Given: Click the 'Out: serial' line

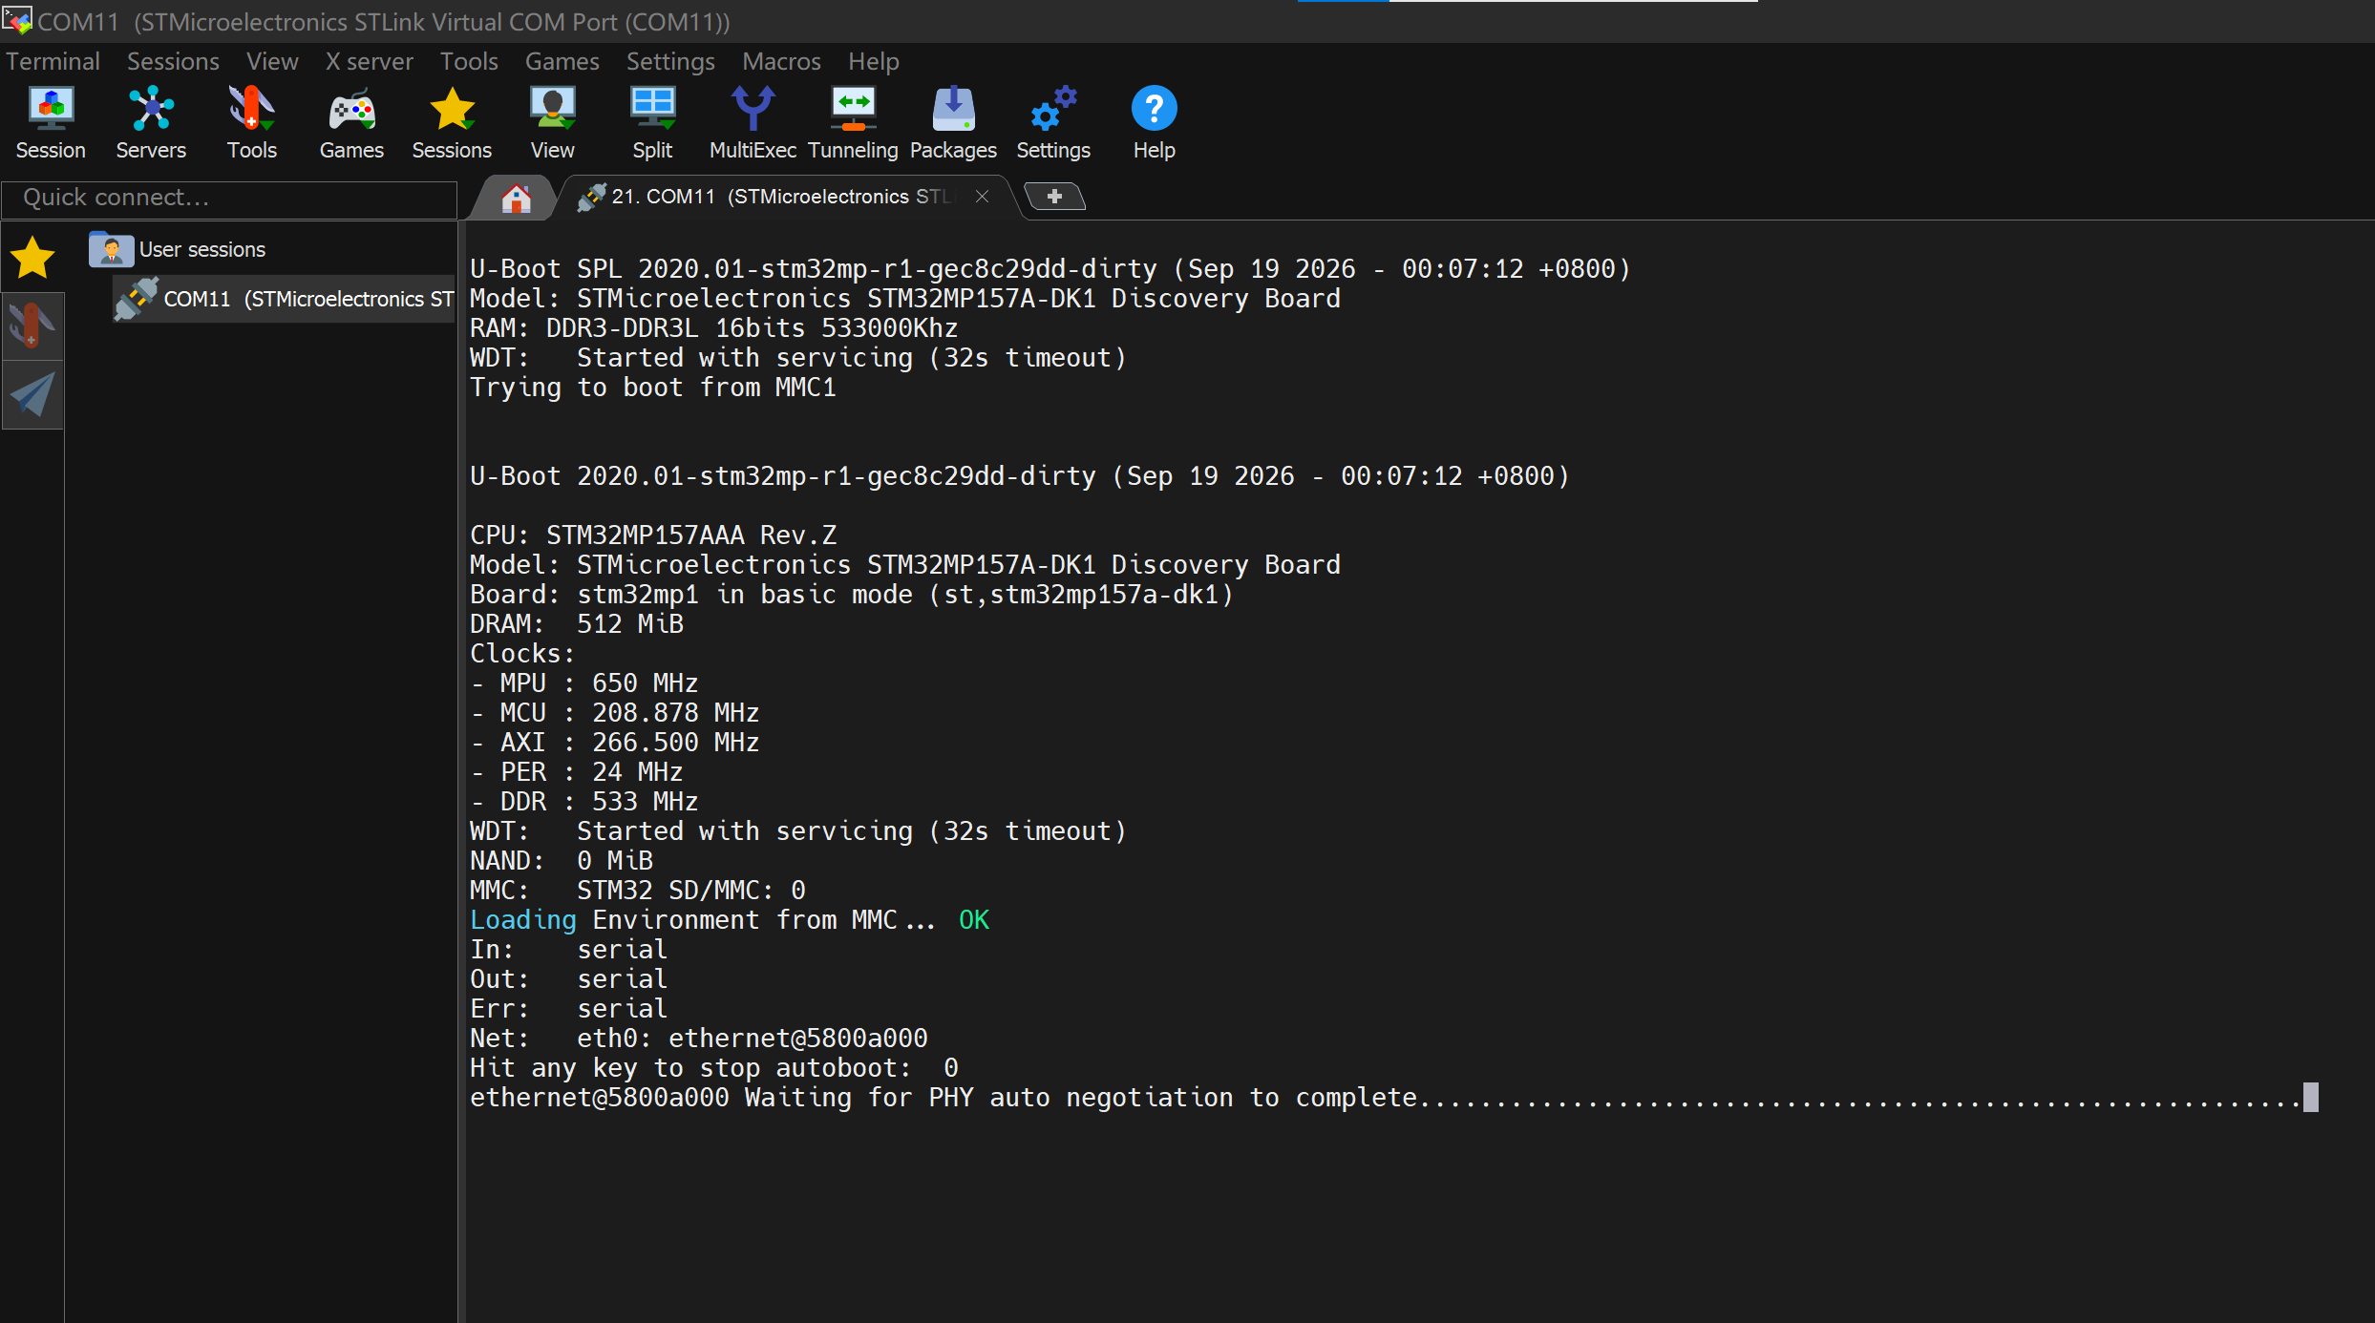Looking at the screenshot, I should click(569, 979).
